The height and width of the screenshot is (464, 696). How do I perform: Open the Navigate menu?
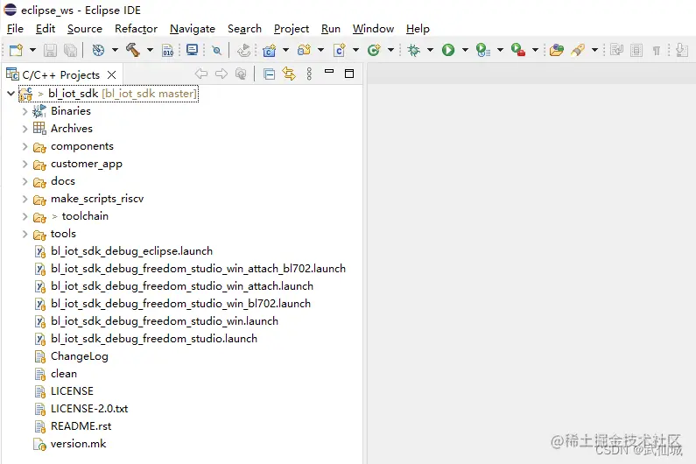pos(193,29)
